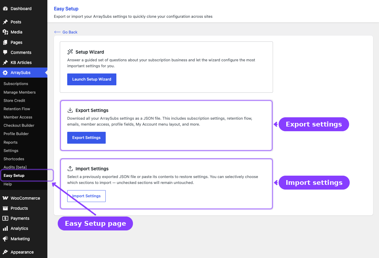
Task: Open the Reports submenu
Action: pos(24,142)
